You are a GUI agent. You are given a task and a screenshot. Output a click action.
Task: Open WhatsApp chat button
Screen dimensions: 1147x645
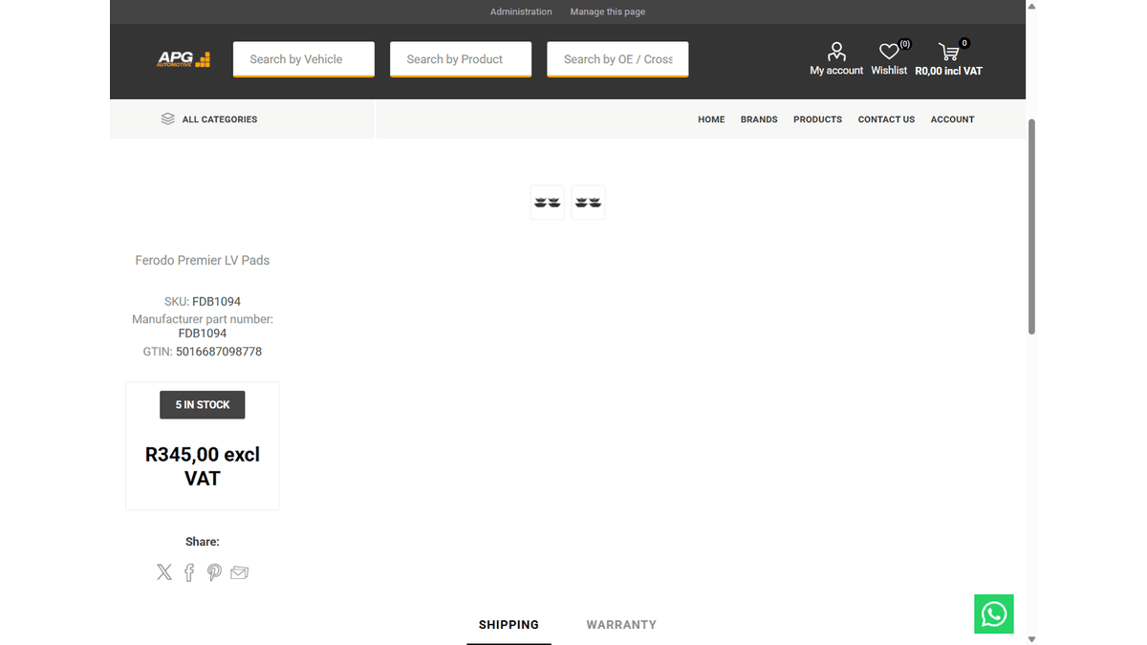point(994,613)
